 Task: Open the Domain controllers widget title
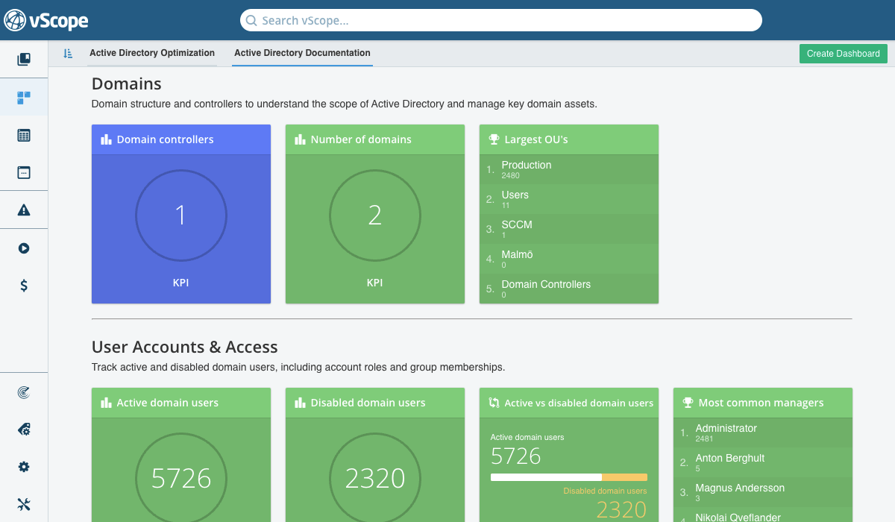(165, 139)
